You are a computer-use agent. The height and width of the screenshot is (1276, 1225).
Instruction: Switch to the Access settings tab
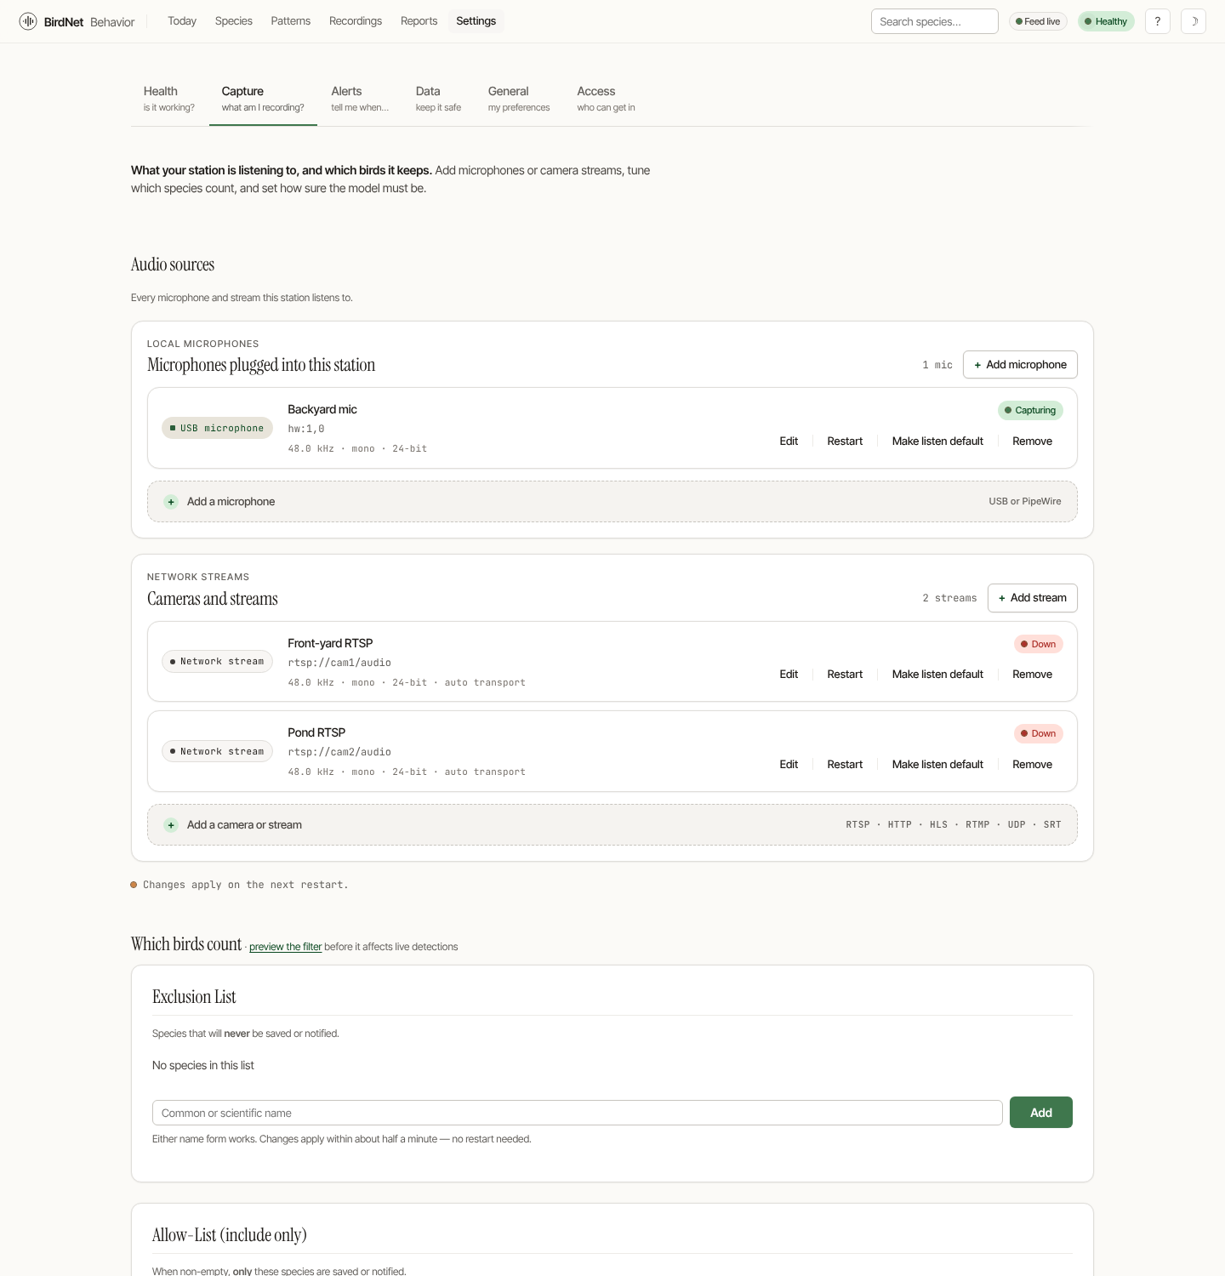(606, 99)
